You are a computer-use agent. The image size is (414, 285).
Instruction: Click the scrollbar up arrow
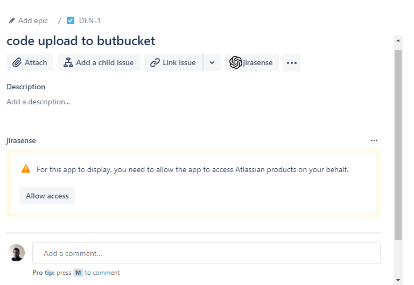[398, 40]
